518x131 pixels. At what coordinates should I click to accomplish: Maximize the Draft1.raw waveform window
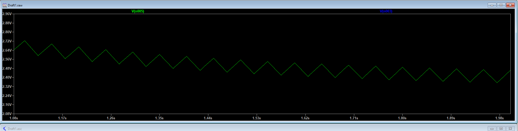(x=501, y=5)
